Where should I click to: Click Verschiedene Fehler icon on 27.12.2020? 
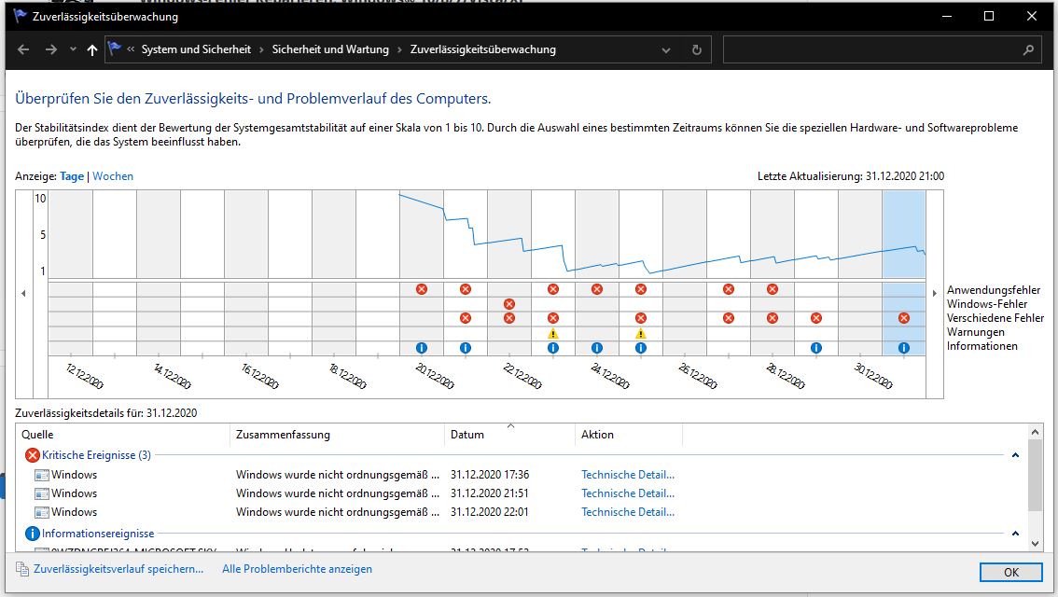729,318
